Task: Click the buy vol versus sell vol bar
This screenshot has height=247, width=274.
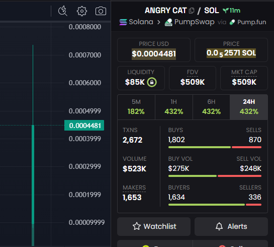Action: [x=215, y=176]
